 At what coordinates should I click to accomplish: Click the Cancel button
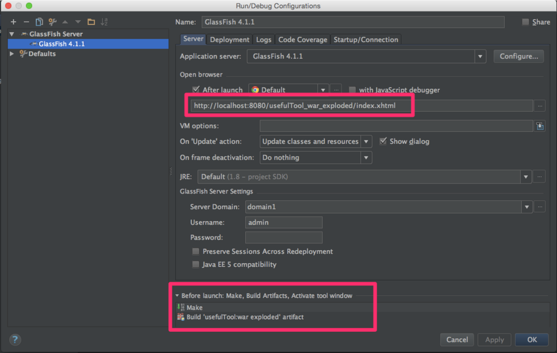pyautogui.click(x=457, y=339)
